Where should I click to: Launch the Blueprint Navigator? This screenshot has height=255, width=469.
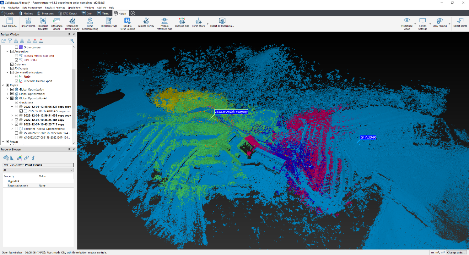43,24
